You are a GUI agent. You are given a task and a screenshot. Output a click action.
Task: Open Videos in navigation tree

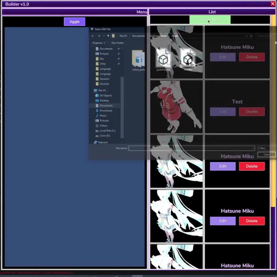(x=103, y=126)
